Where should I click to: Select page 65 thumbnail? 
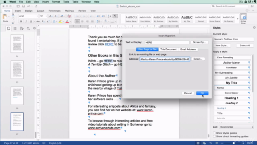[x=17, y=70]
